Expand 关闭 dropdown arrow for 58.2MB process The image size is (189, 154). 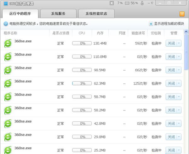179,110
